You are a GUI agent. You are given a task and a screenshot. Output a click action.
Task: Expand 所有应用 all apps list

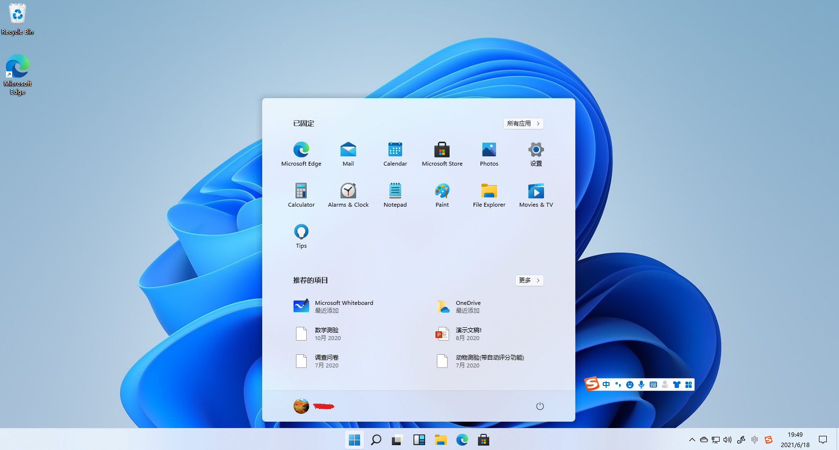pyautogui.click(x=523, y=124)
